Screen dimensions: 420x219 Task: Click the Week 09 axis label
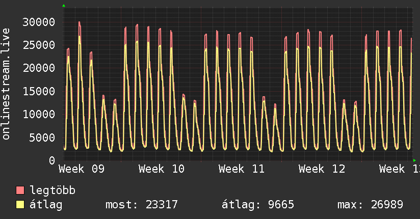[82, 169]
